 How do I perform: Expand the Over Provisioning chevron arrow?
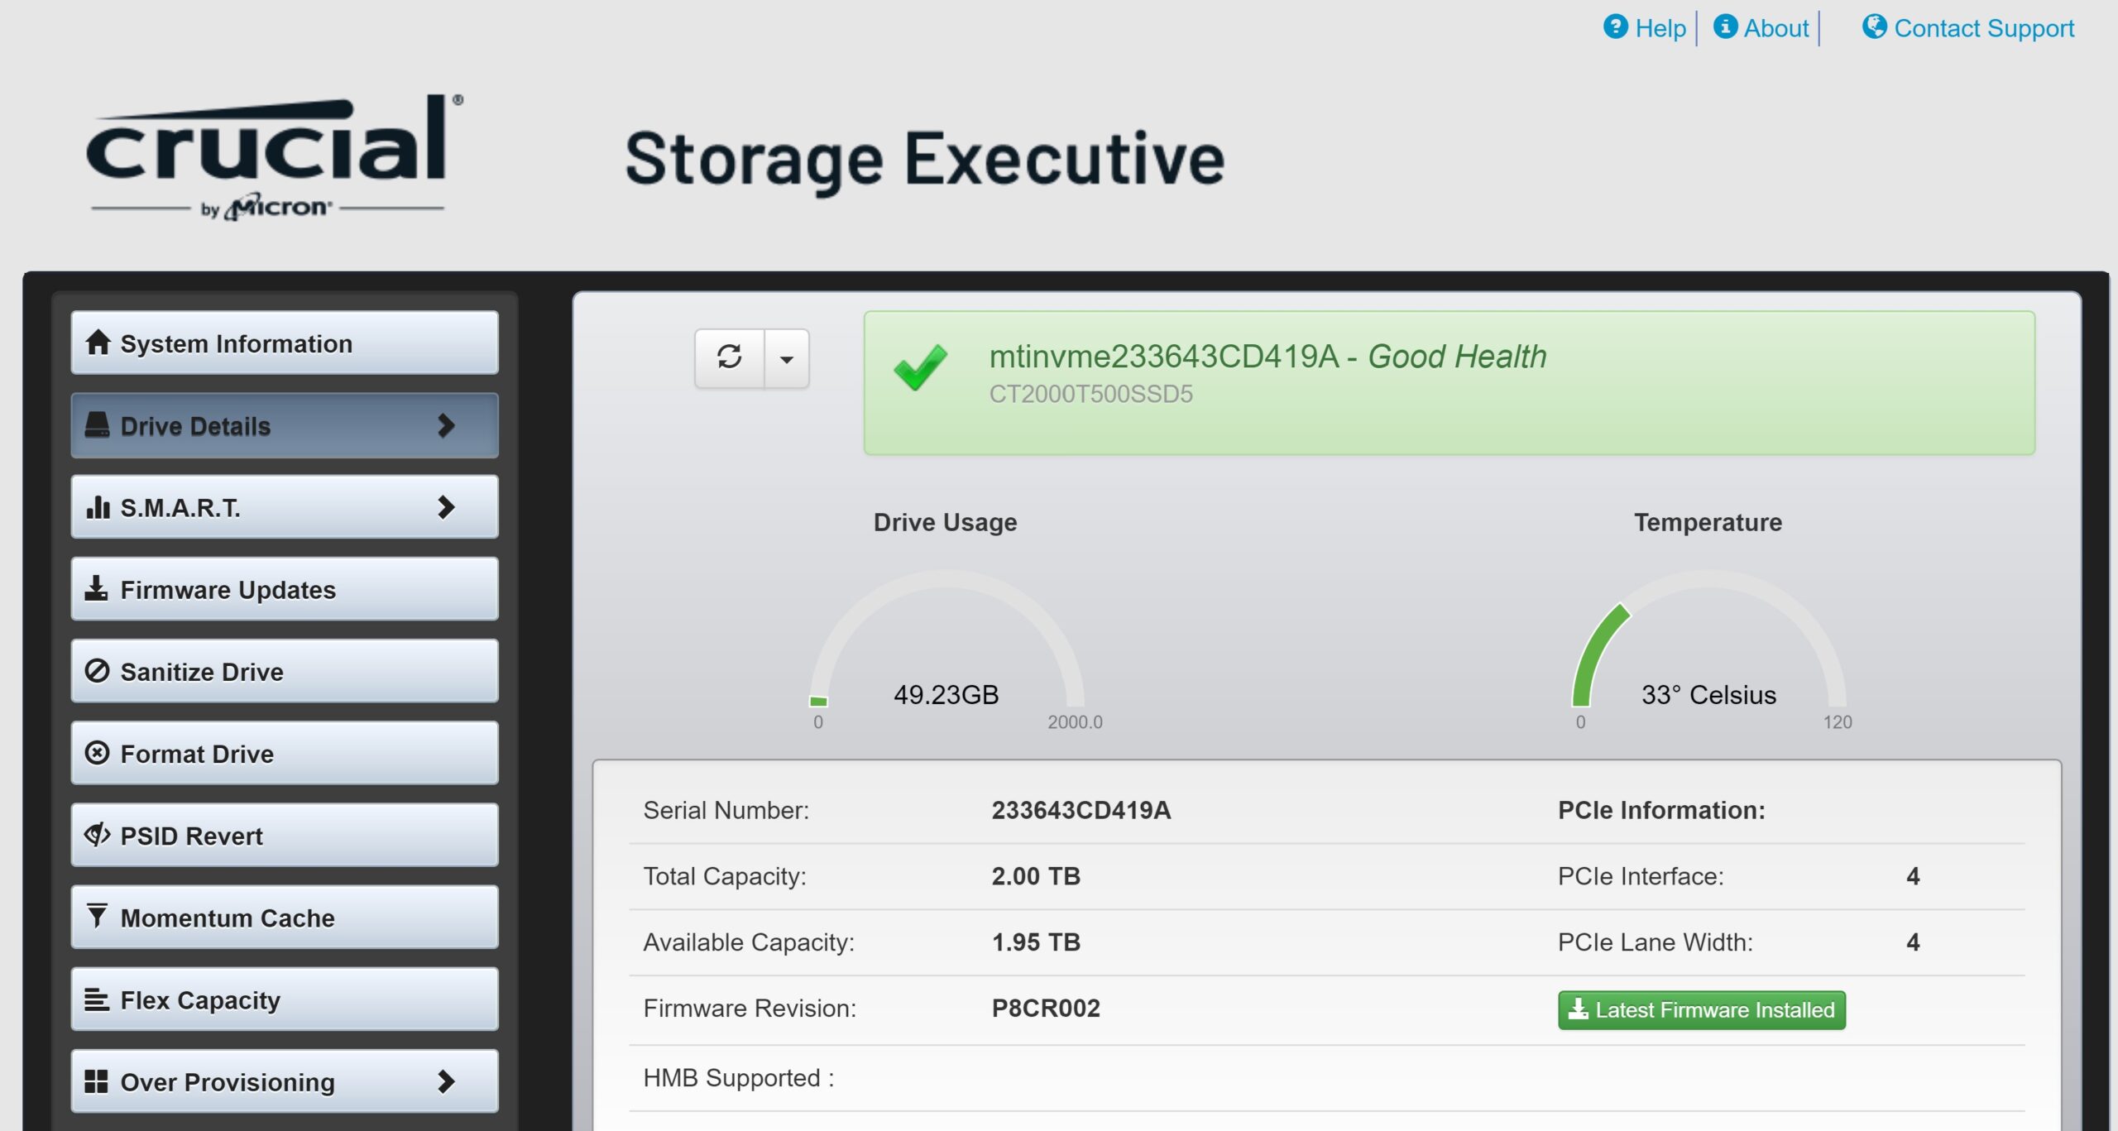(x=446, y=1081)
